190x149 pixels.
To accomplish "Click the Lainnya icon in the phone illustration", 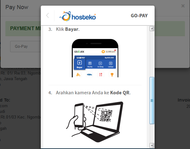I will pos(111,64).
